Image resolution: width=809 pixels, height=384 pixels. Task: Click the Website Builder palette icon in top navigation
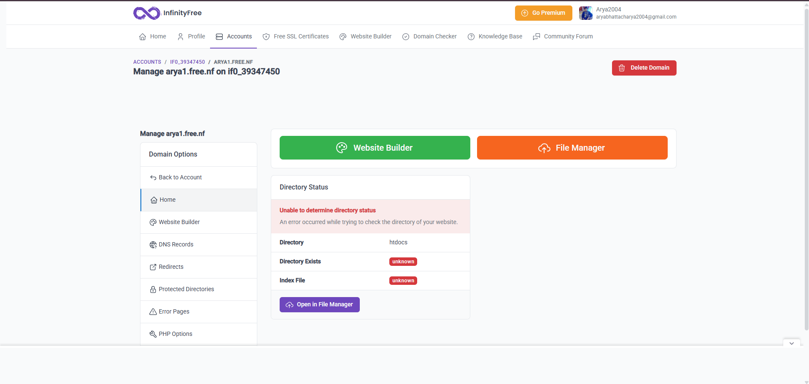[343, 37]
